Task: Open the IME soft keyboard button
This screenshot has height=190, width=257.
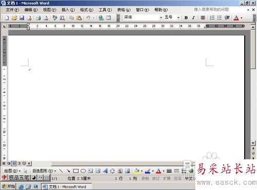Action: coord(46,178)
